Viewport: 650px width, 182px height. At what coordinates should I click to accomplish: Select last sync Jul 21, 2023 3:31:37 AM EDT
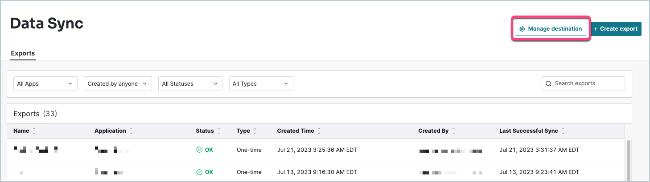pos(539,150)
